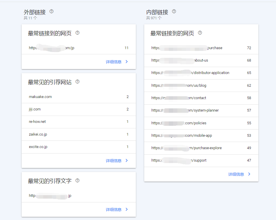
Task: Click the help icon beside 最常链接到的网页 in external links
Action: [x=77, y=33]
